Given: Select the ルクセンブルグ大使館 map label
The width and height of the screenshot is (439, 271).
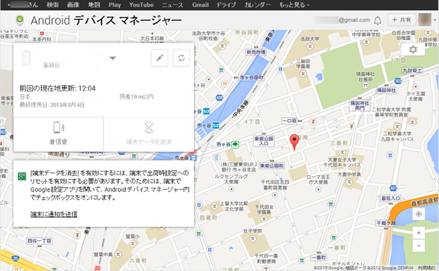Looking at the screenshot, I should pyautogui.click(x=231, y=179).
